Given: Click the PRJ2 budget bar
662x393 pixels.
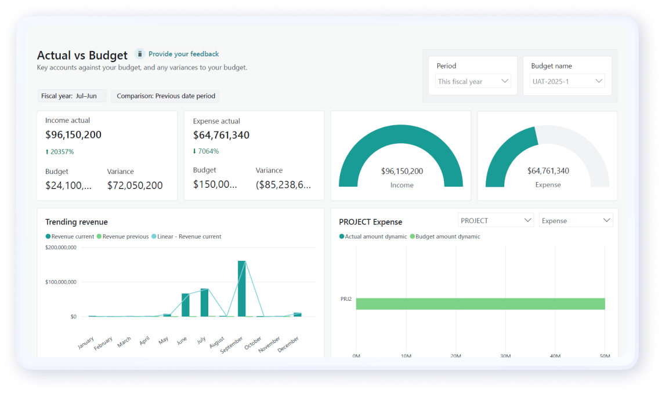Looking at the screenshot, I should (480, 304).
